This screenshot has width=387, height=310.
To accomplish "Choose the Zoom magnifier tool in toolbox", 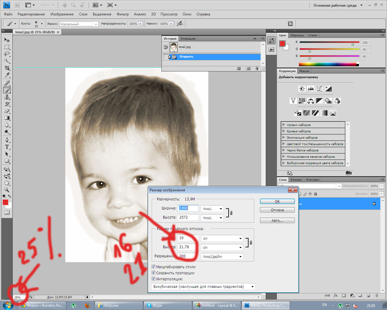I will pyautogui.click(x=7, y=190).
